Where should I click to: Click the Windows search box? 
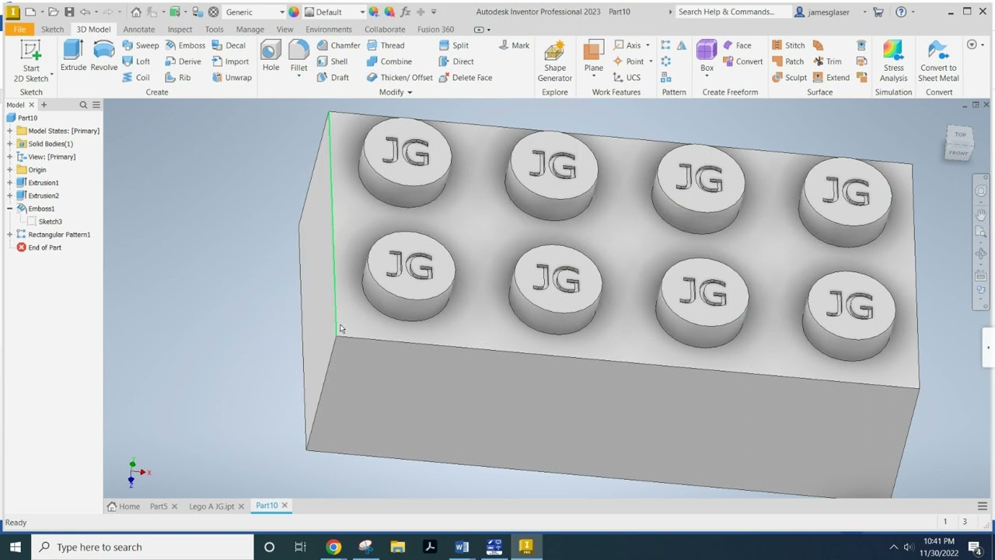pos(142,547)
